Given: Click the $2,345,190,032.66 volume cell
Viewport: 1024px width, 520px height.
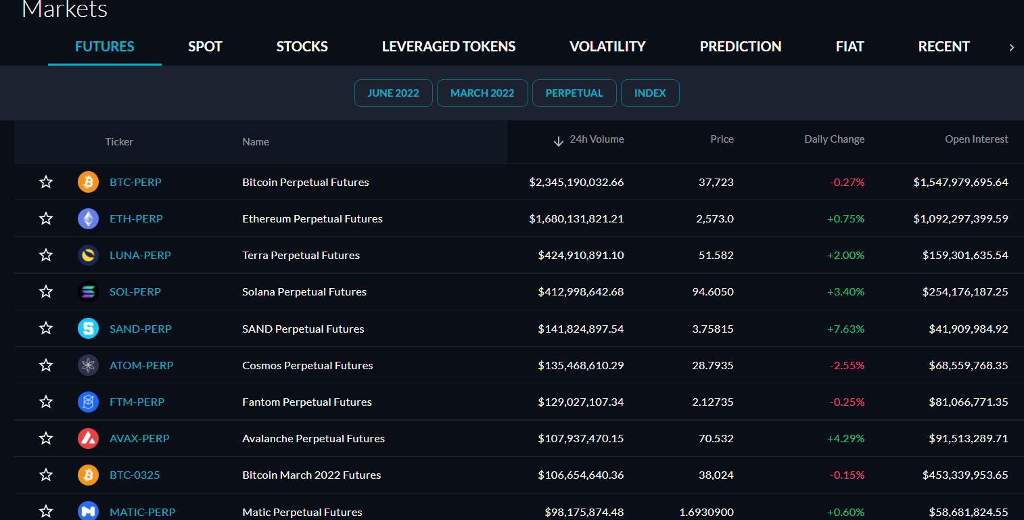Looking at the screenshot, I should (576, 182).
